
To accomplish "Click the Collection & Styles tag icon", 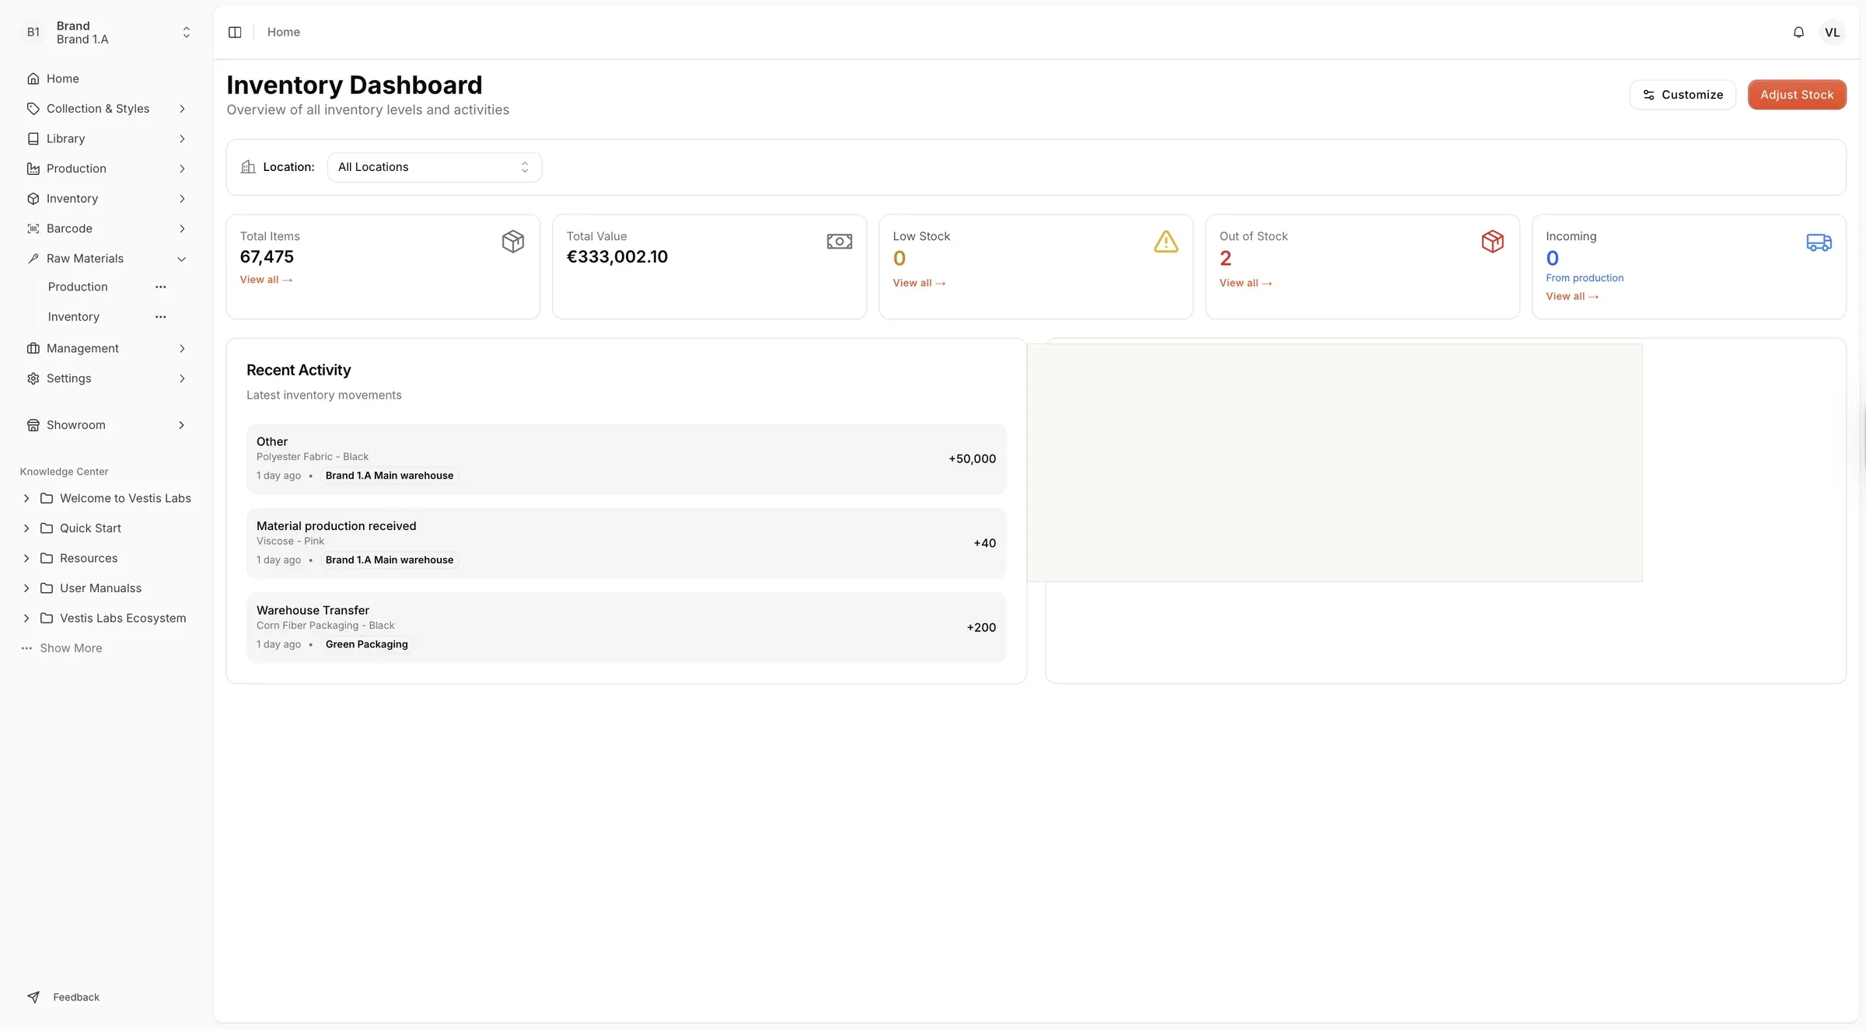I will coord(33,109).
